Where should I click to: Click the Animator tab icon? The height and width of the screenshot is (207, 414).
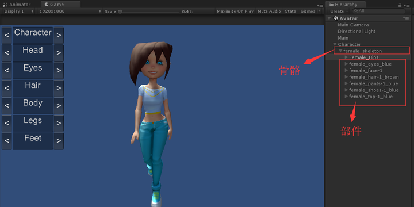(x=5, y=5)
